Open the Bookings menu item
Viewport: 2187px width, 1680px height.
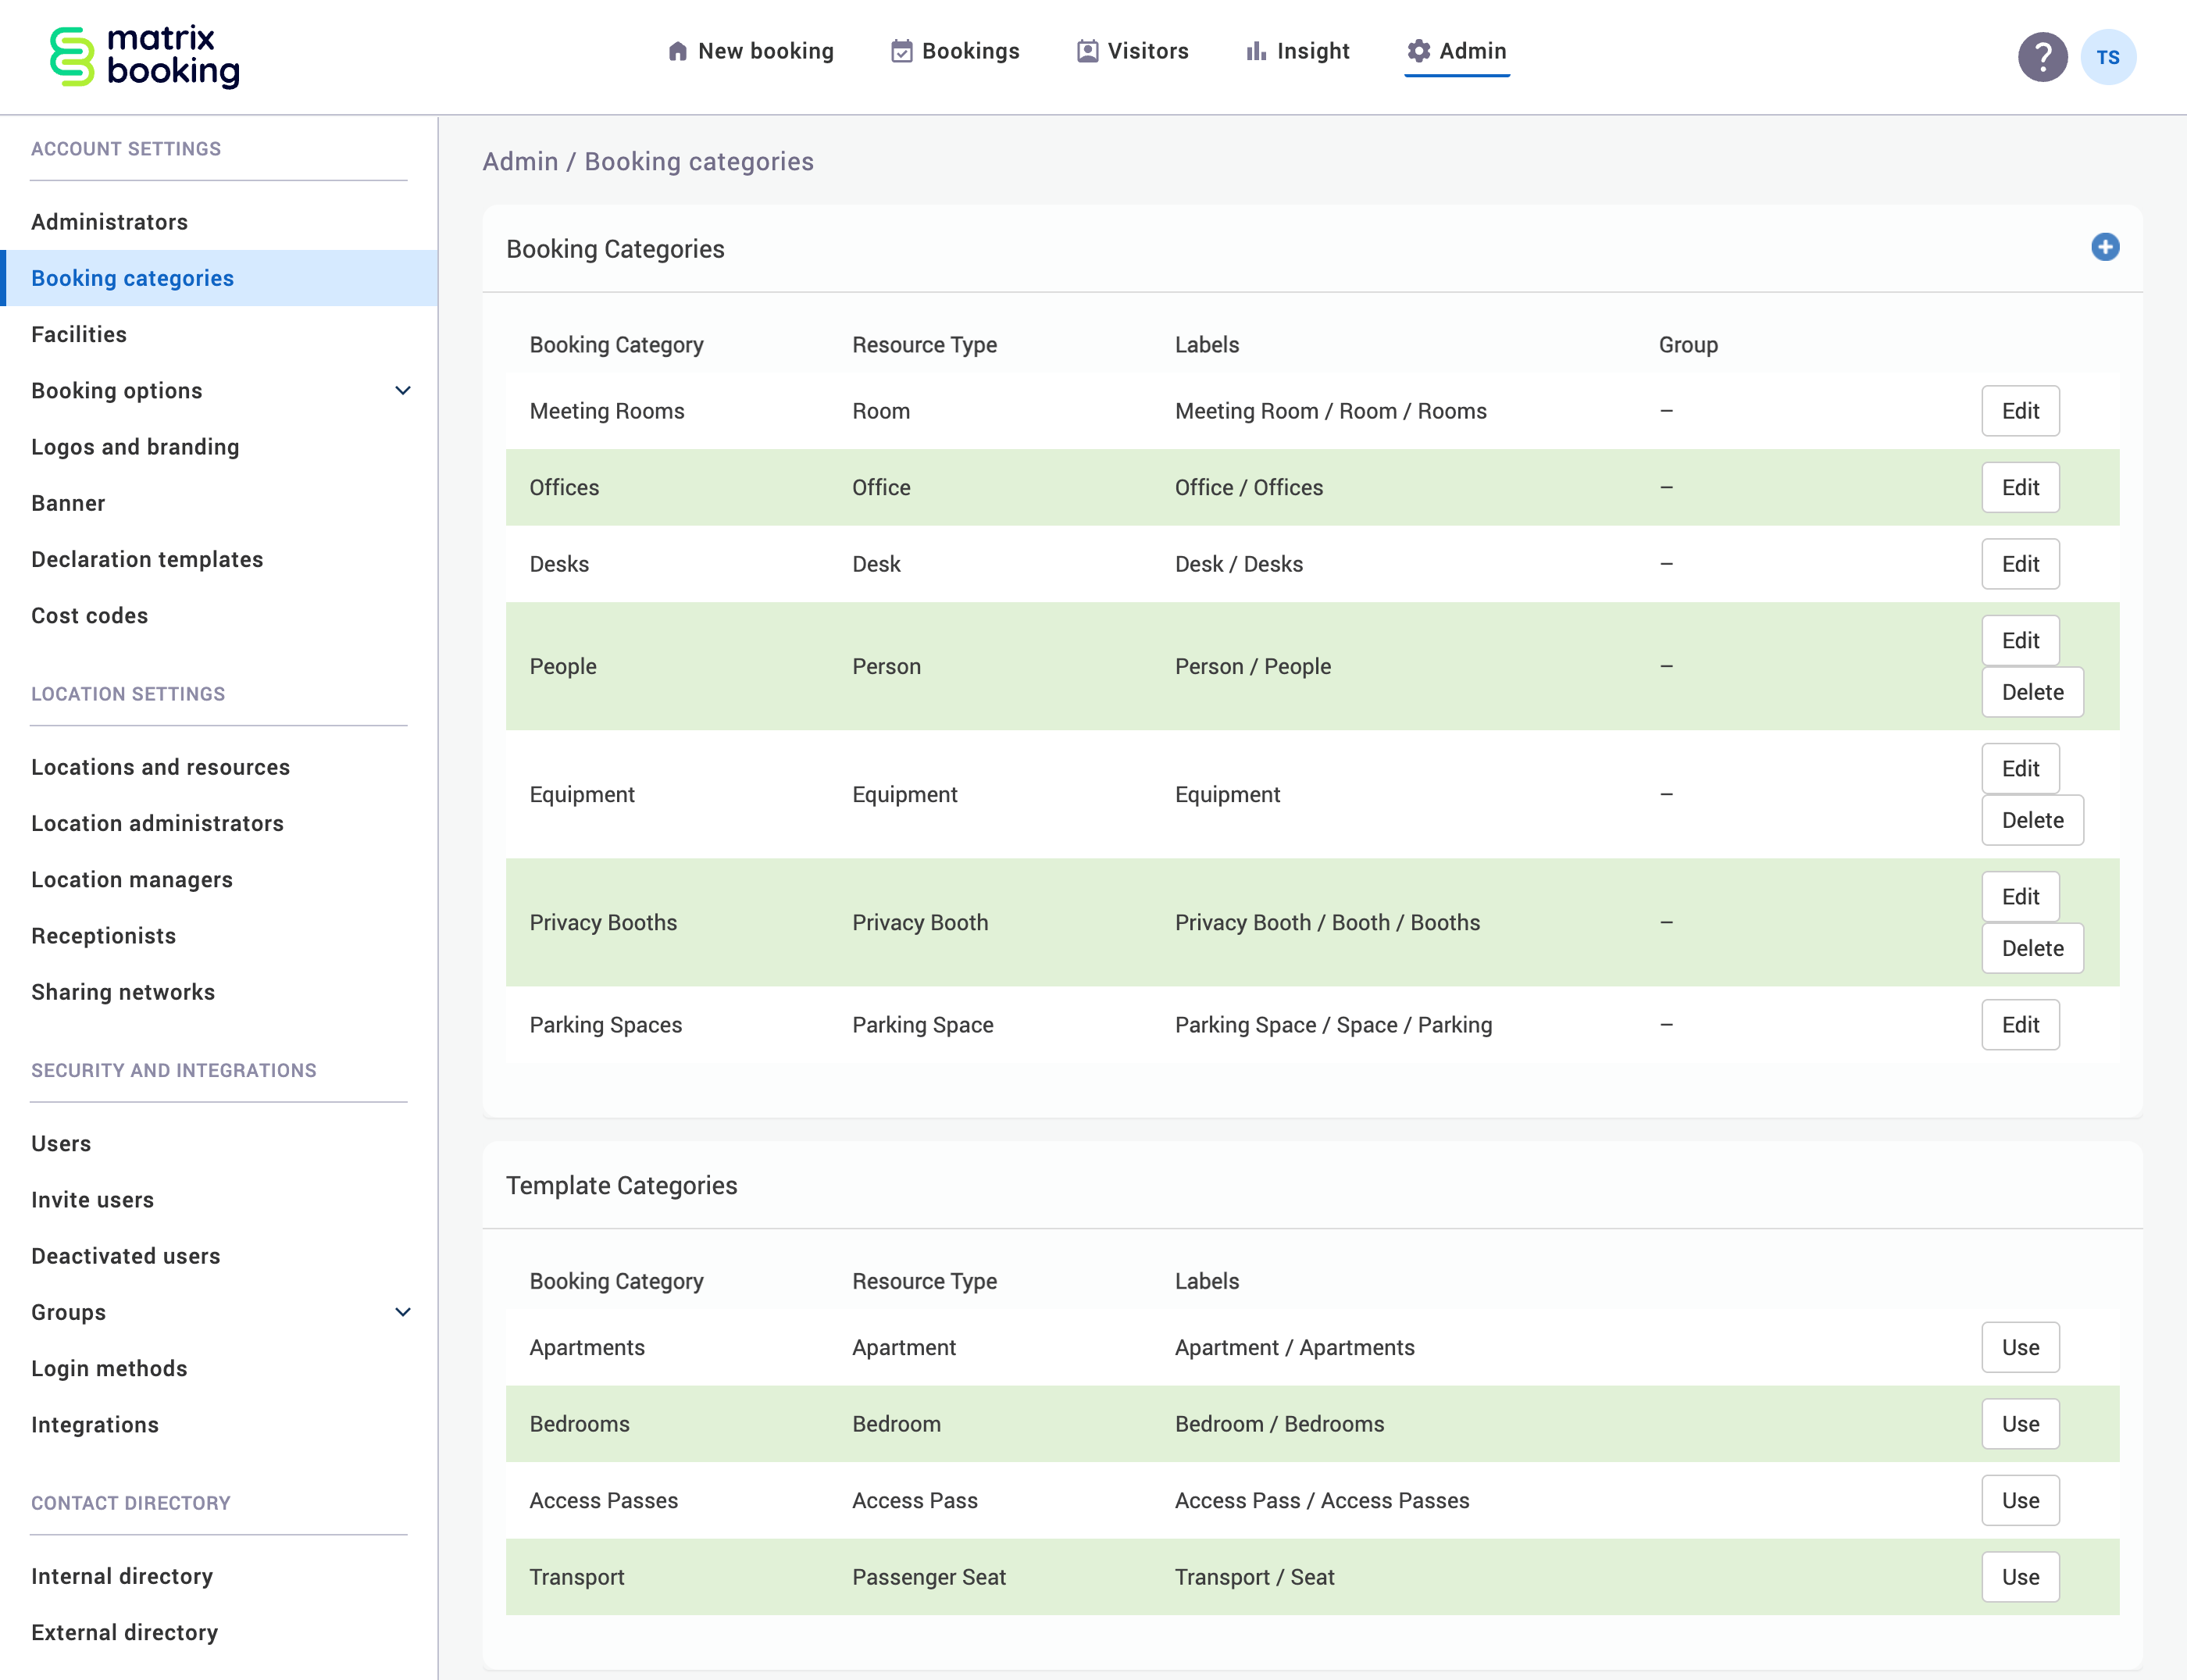971,50
